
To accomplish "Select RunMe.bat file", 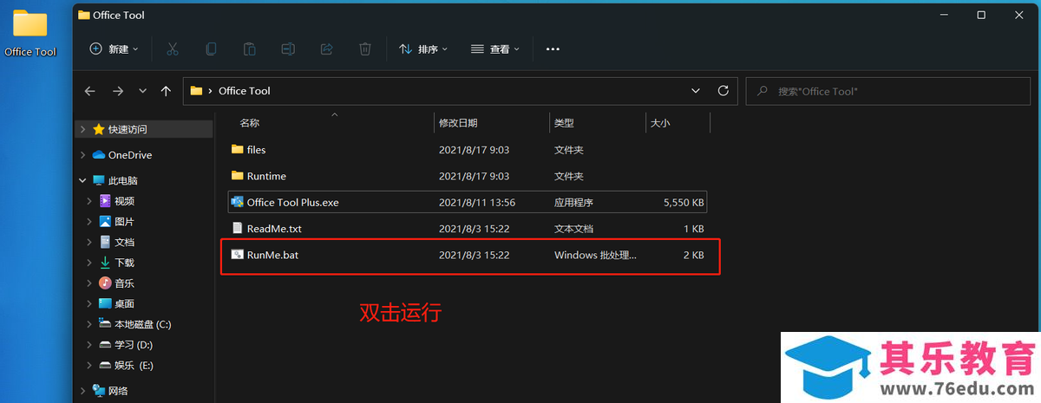I will point(468,255).
